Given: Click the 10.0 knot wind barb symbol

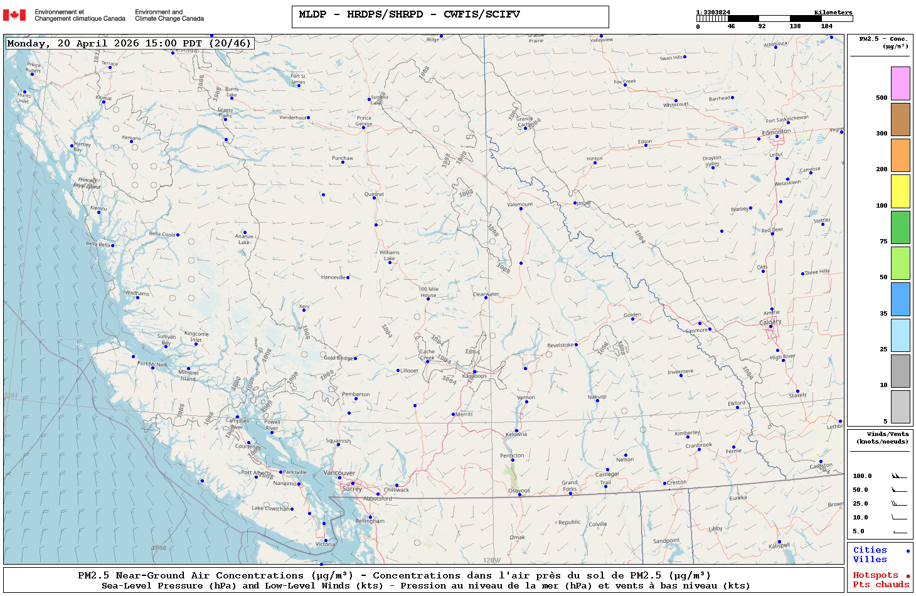Looking at the screenshot, I should pyautogui.click(x=898, y=518).
